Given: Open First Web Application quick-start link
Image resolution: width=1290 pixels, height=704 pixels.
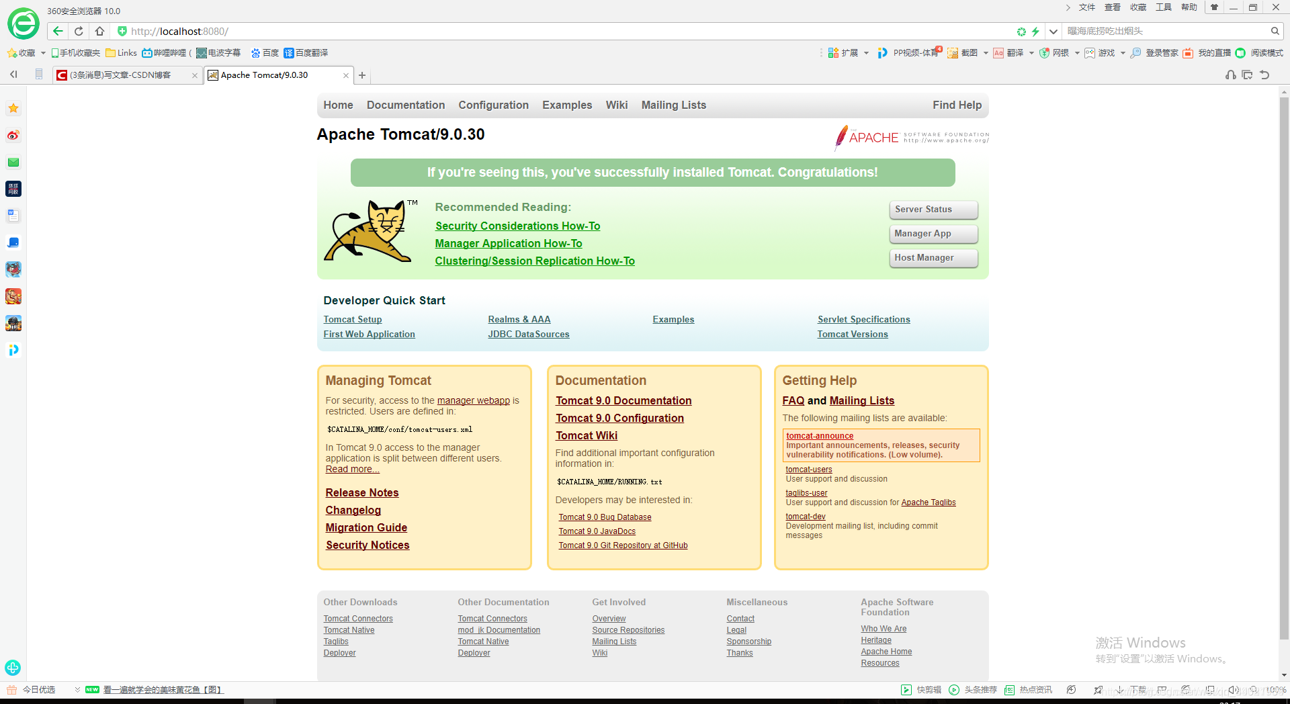Looking at the screenshot, I should click(369, 334).
